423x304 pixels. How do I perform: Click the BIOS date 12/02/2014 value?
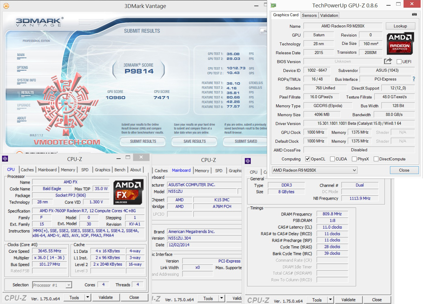(204, 245)
